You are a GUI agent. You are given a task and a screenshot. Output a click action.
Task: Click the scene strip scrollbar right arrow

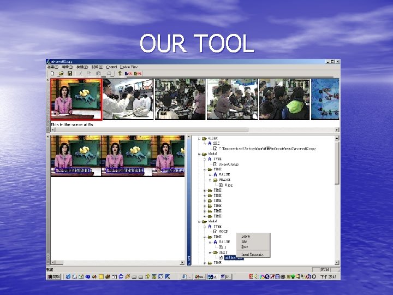point(337,129)
